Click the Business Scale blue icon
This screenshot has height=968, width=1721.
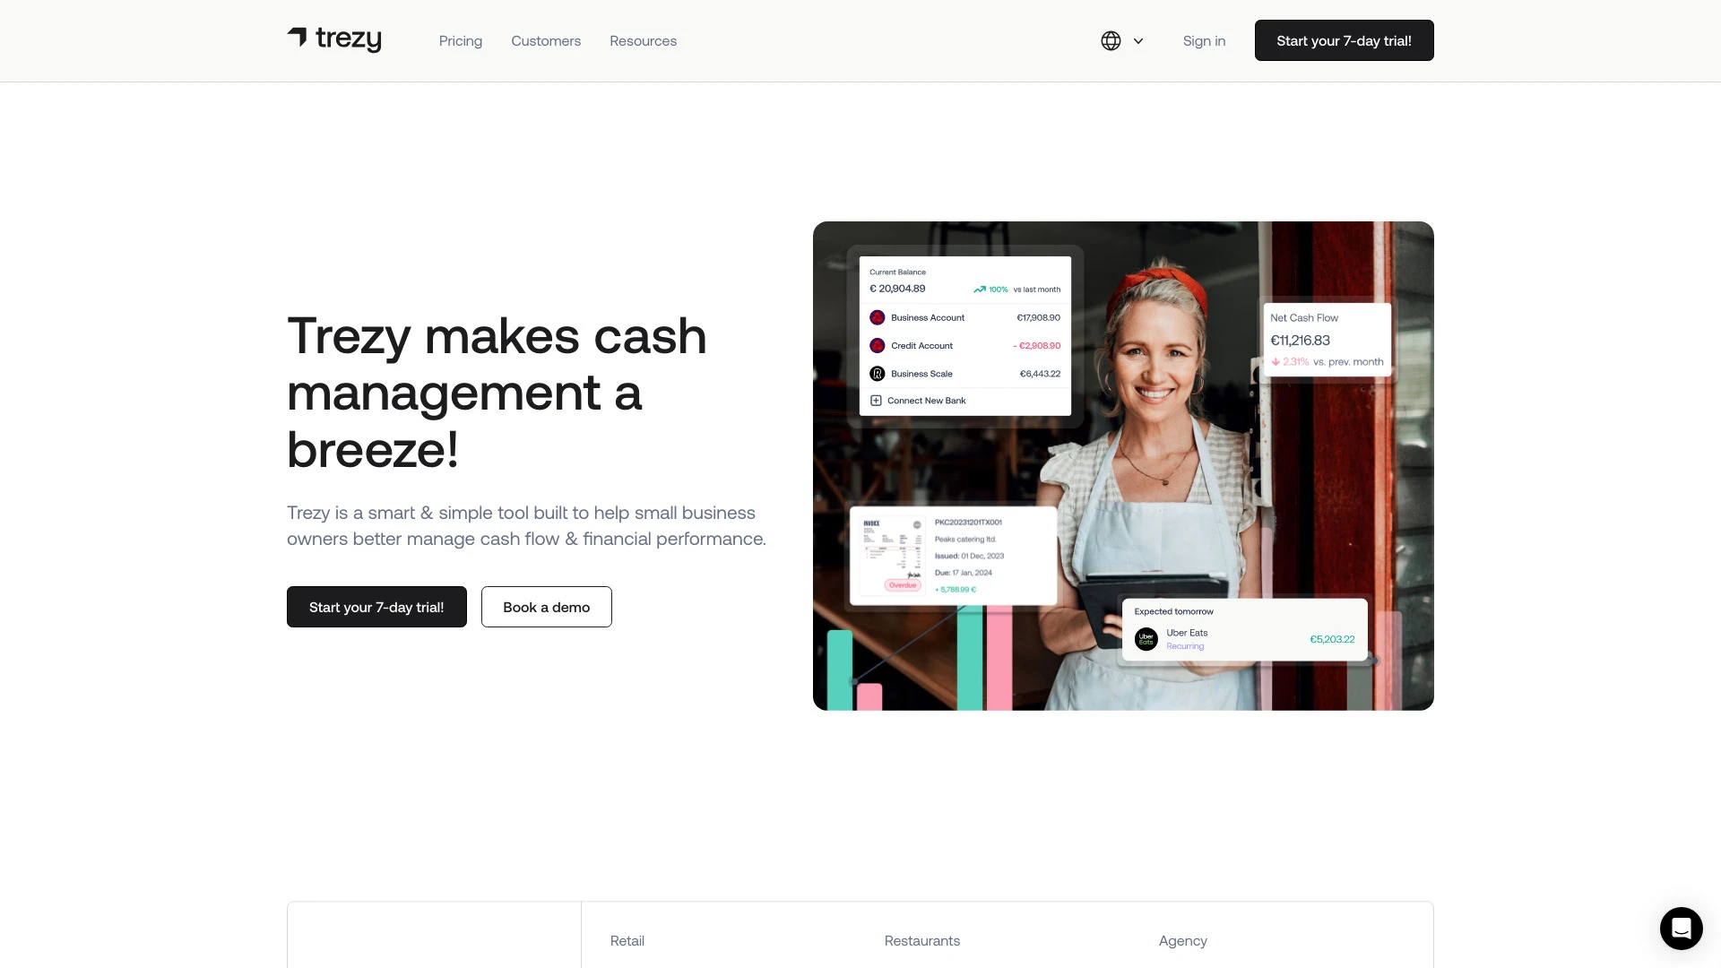pos(877,374)
